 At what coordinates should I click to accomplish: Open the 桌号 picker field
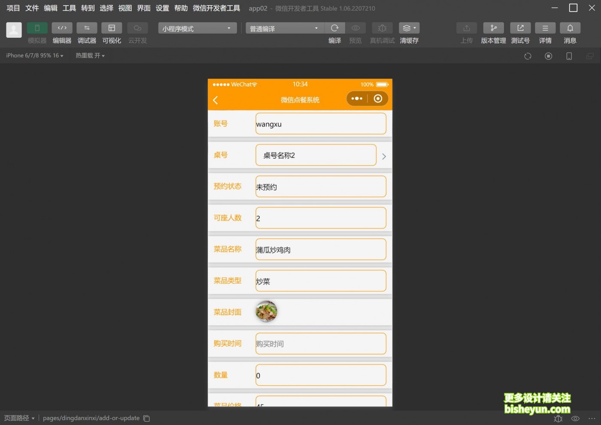[316, 155]
